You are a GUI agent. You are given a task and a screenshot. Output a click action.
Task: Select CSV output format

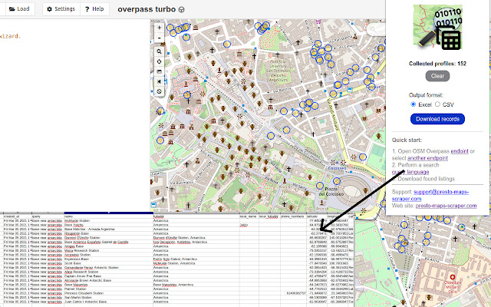[x=437, y=104]
